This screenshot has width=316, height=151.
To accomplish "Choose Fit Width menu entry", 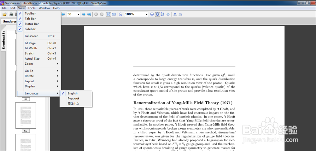I will point(39,48).
